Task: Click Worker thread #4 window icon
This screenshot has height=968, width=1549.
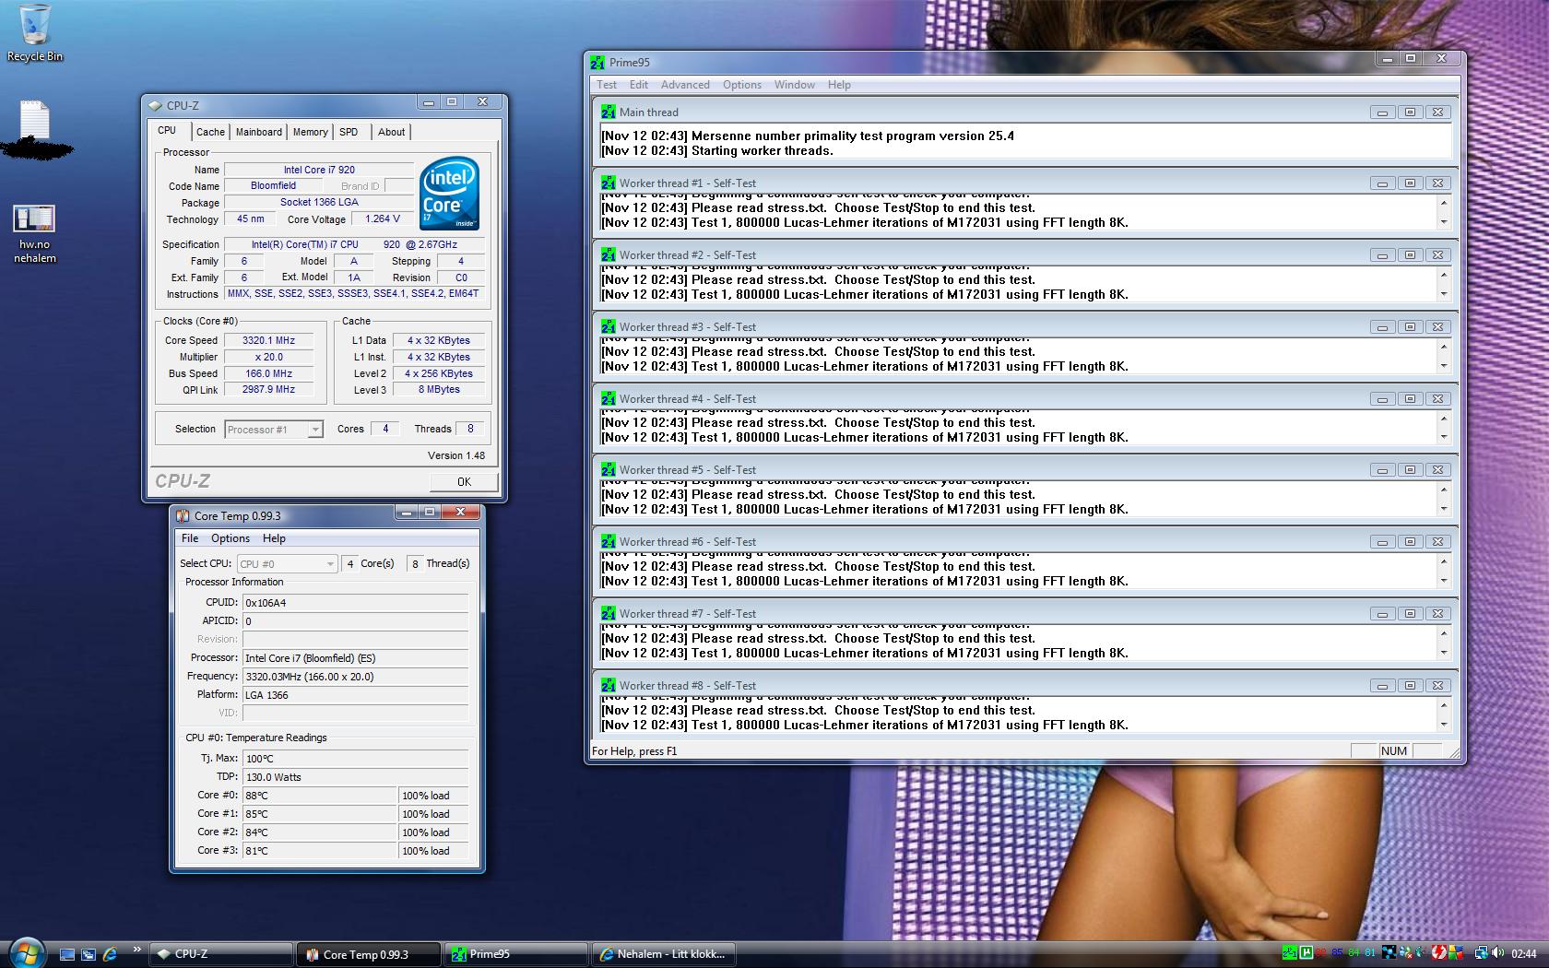Action: click(608, 398)
